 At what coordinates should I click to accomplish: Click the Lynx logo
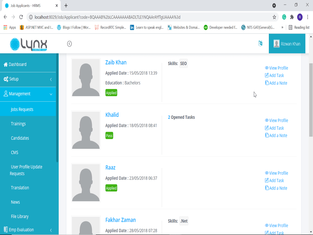click(x=28, y=44)
